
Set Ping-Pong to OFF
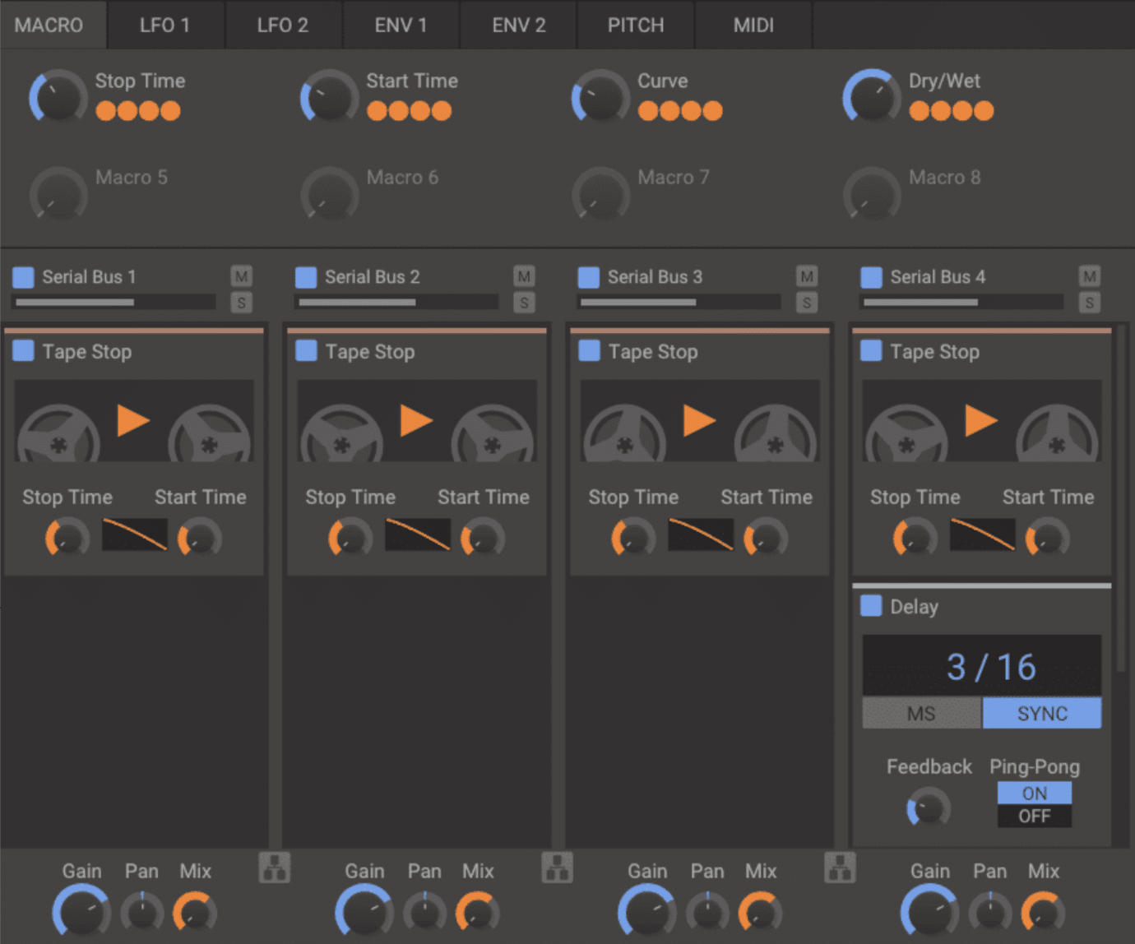click(x=1035, y=816)
